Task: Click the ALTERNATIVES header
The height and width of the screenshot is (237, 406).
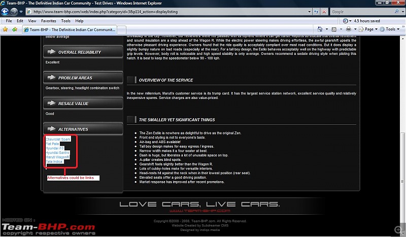Action: (83, 129)
